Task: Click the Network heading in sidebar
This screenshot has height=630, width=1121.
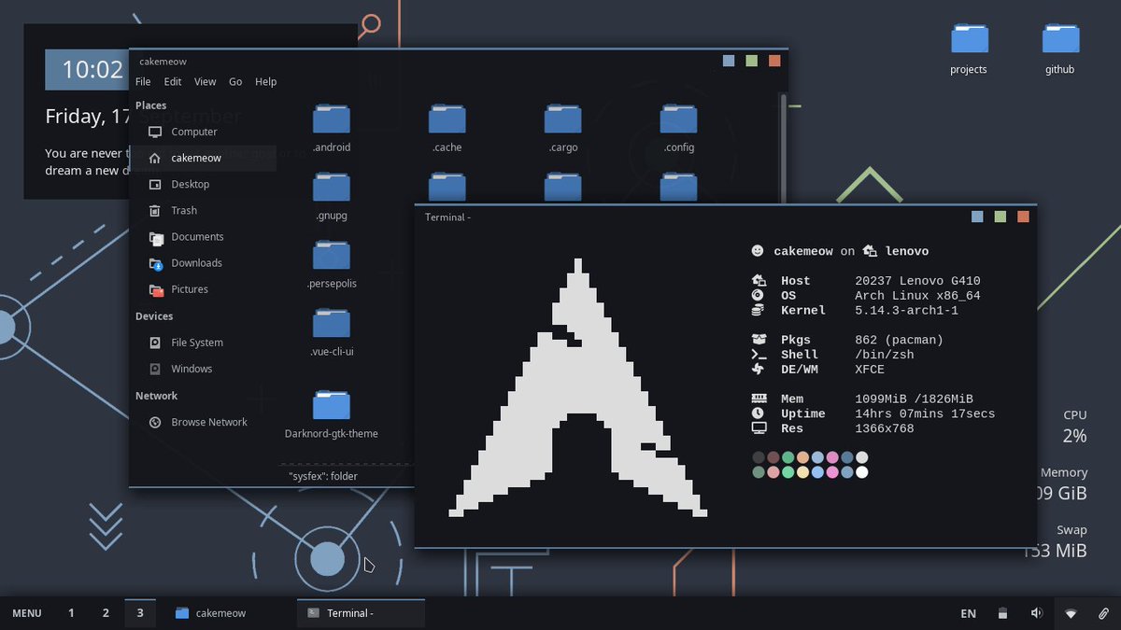Action: tap(156, 396)
